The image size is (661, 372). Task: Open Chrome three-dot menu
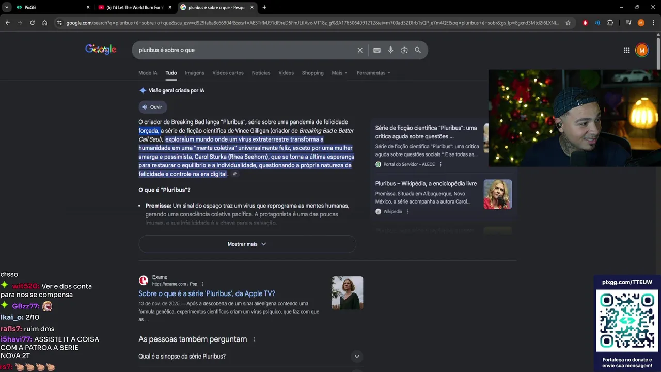[x=653, y=23]
